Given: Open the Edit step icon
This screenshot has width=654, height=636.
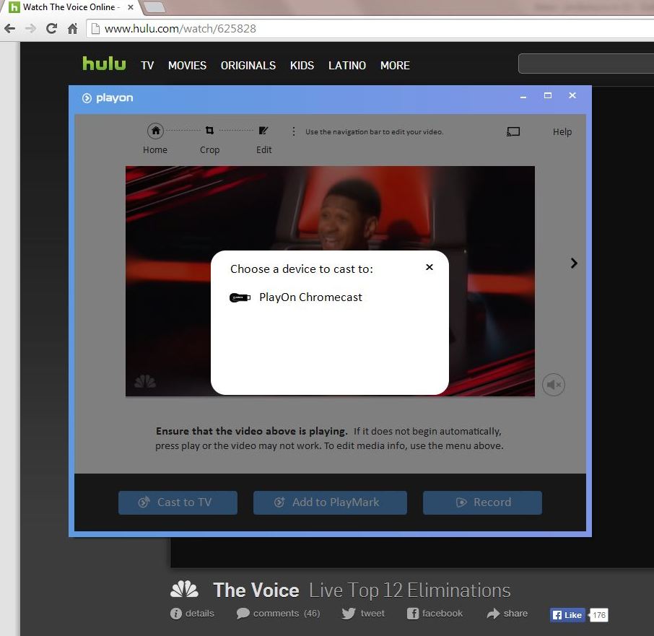Looking at the screenshot, I should [263, 131].
